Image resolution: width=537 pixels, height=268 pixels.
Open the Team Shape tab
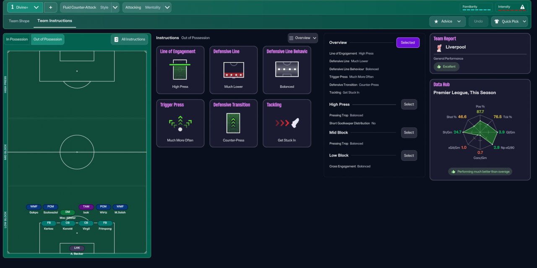[x=19, y=21]
